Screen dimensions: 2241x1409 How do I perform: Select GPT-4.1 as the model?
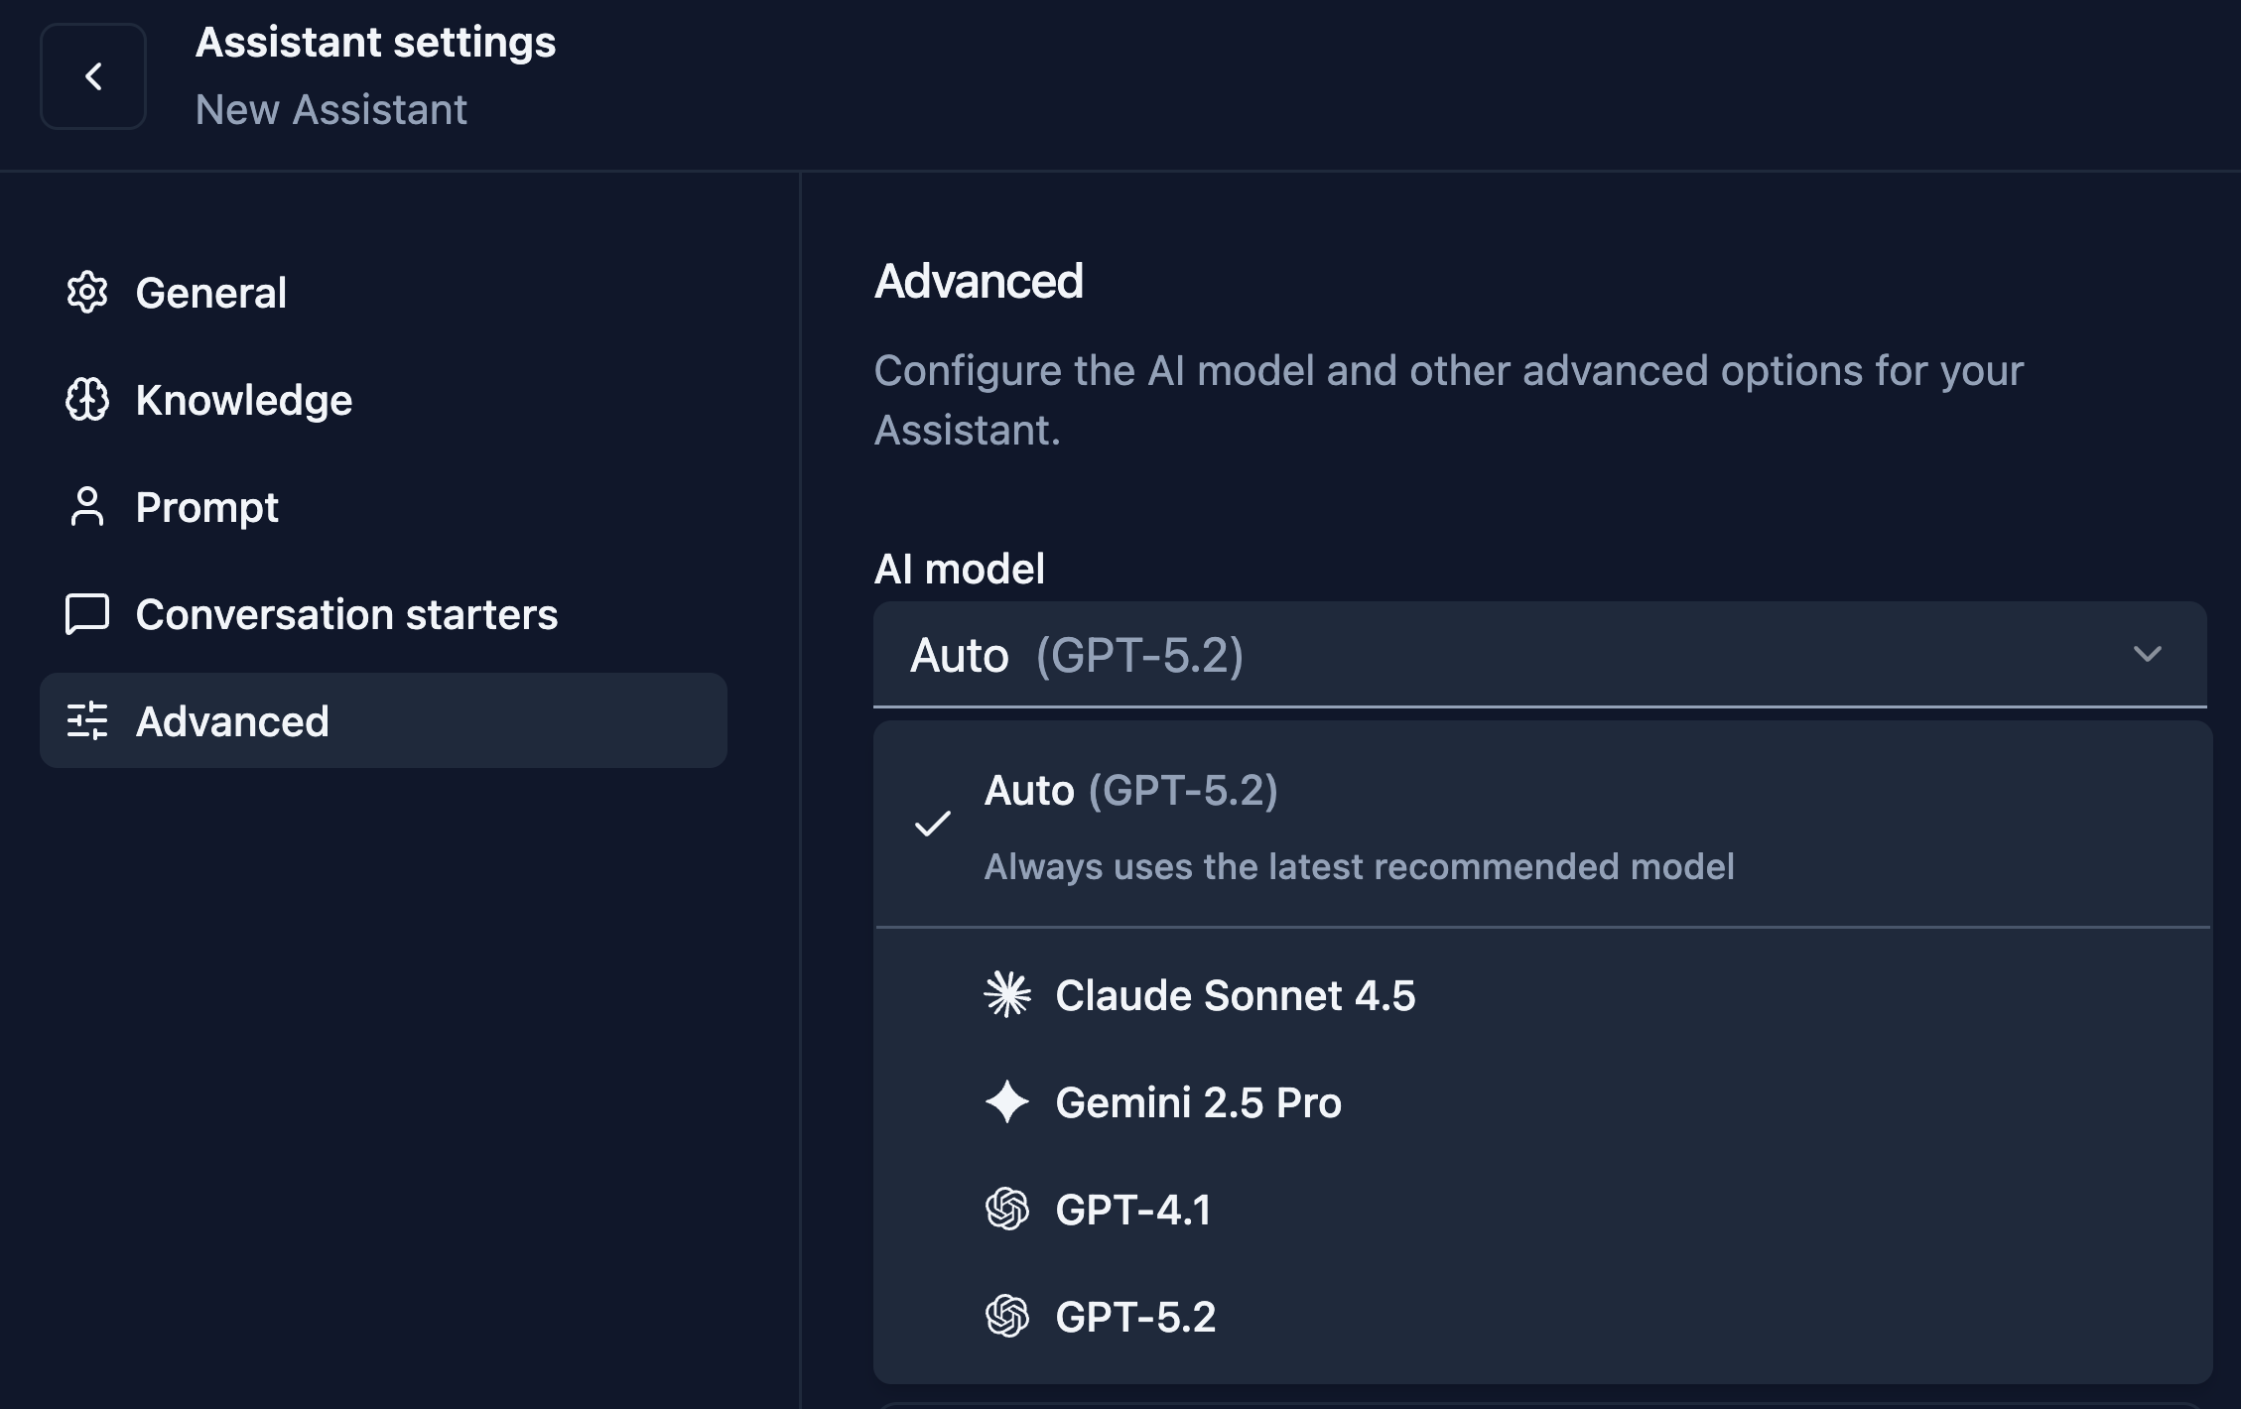(x=1133, y=1210)
